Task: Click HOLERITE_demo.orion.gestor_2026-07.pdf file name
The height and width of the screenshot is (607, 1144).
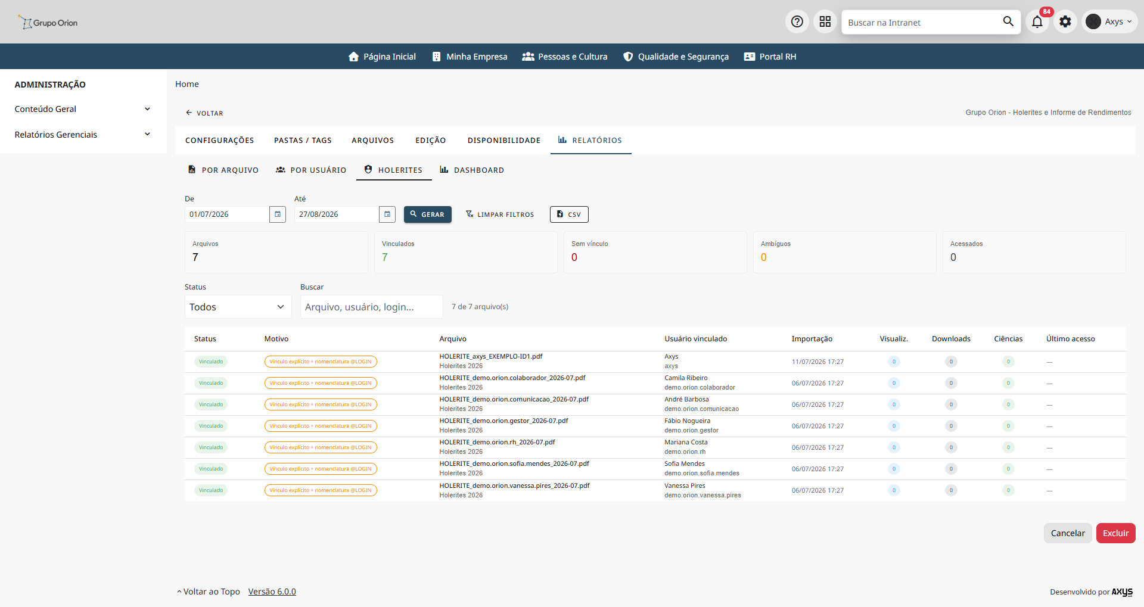Action: click(x=503, y=421)
